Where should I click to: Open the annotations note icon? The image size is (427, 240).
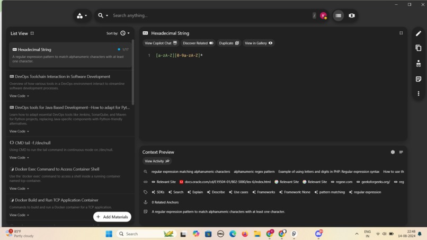[419, 79]
